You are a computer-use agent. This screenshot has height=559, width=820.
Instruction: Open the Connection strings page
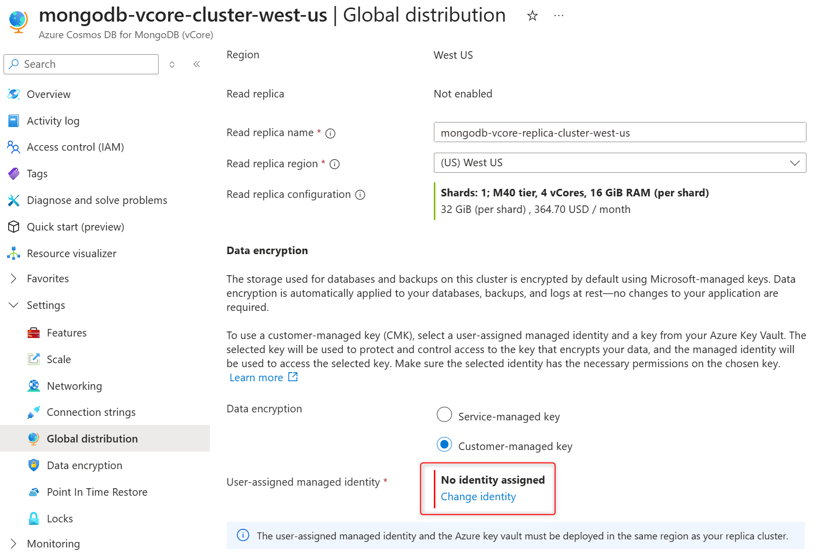click(x=91, y=412)
